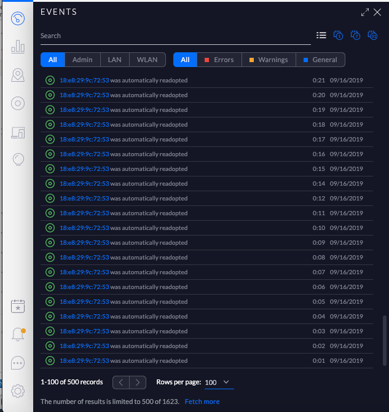The image size is (389, 412).
Task: Open the Settings gear icon
Action: 18,391
